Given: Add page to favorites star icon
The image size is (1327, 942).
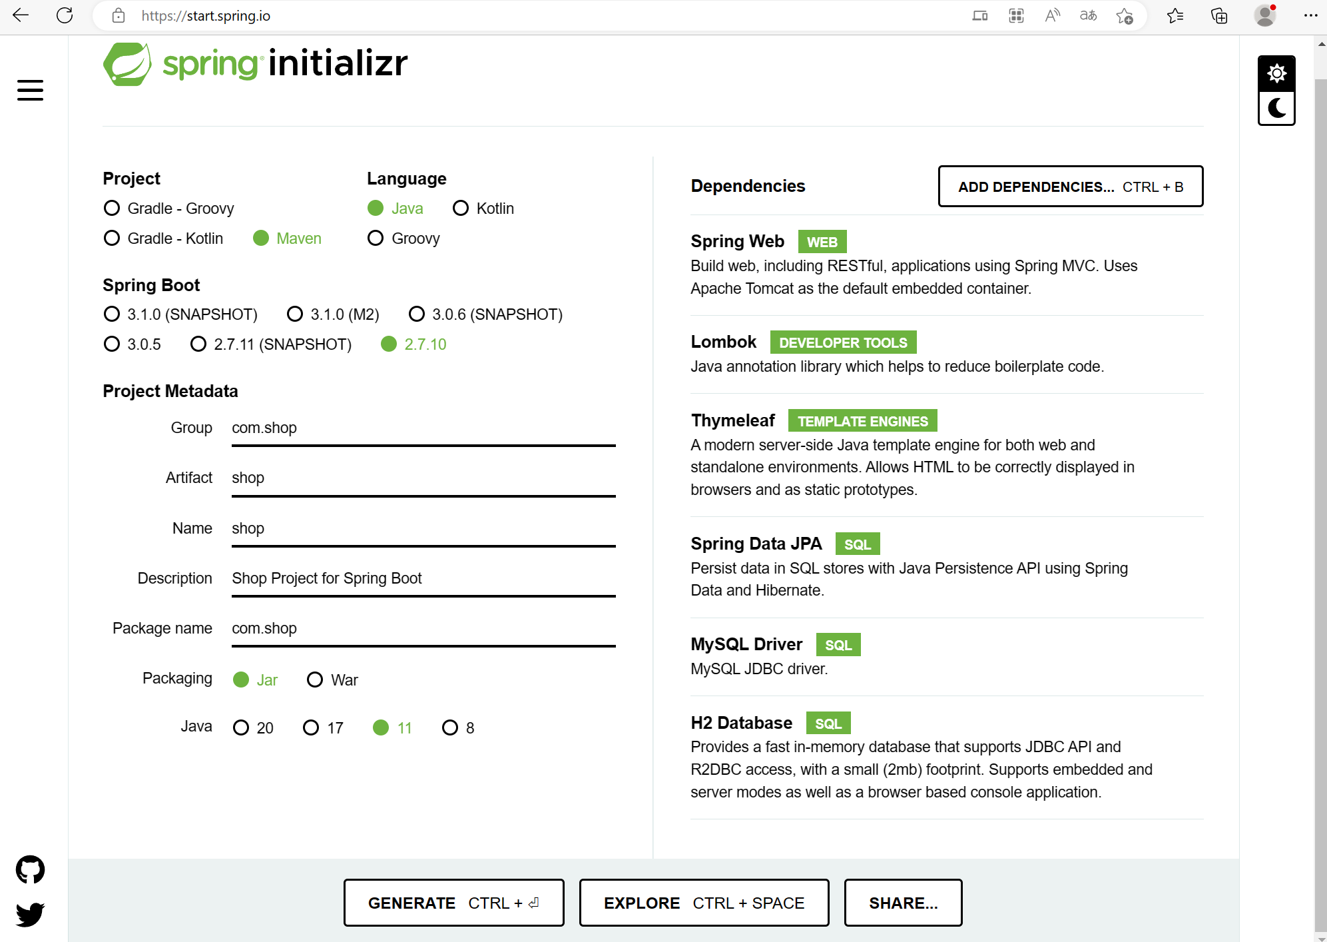Looking at the screenshot, I should (x=1124, y=15).
